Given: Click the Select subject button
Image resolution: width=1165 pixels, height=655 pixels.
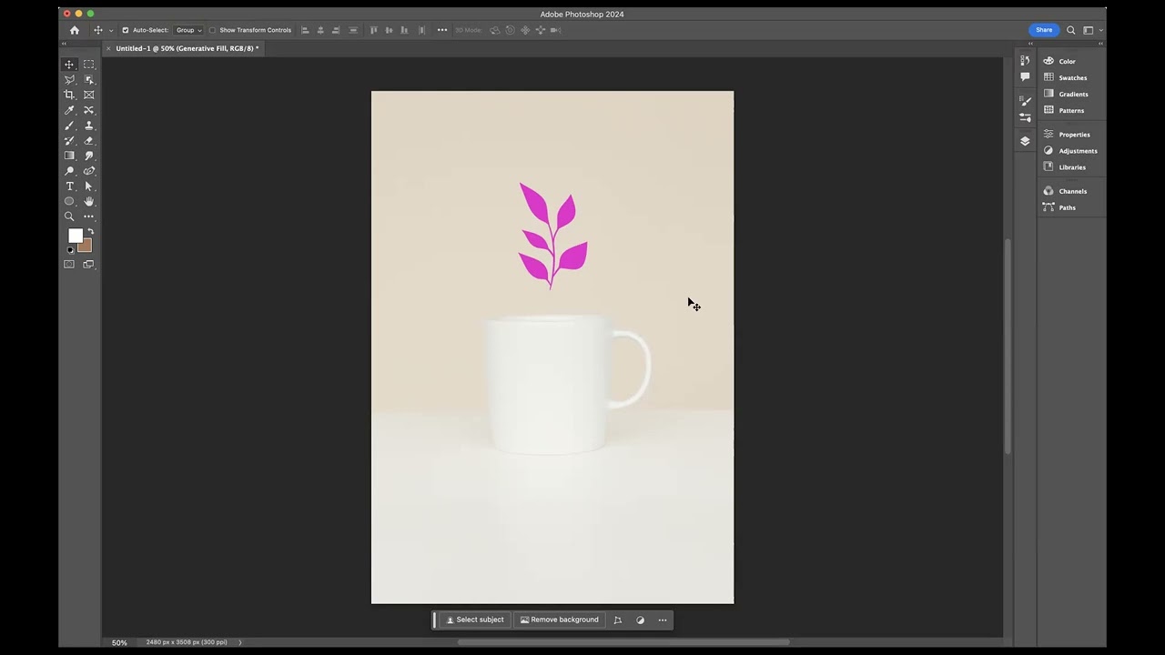Looking at the screenshot, I should point(474,620).
